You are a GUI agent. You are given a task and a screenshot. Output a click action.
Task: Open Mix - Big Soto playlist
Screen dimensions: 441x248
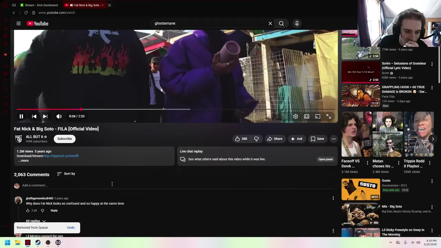click(x=361, y=215)
